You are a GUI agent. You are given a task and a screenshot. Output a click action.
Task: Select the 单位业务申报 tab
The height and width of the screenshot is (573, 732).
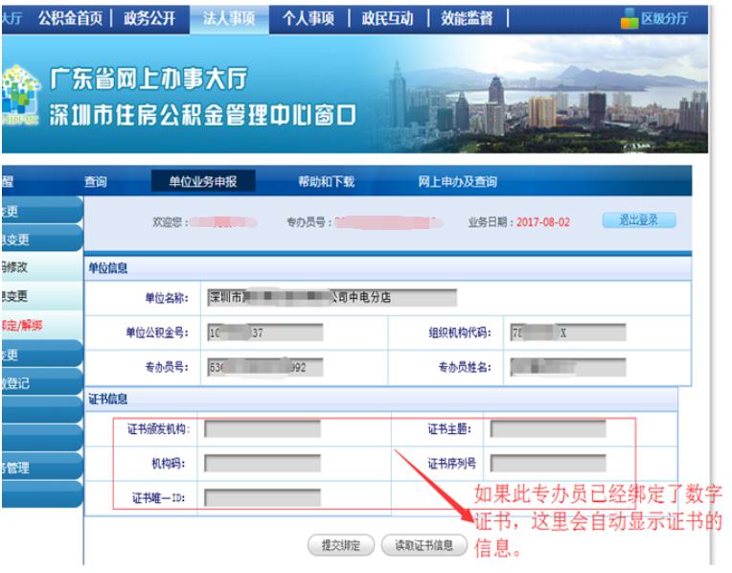point(202,182)
